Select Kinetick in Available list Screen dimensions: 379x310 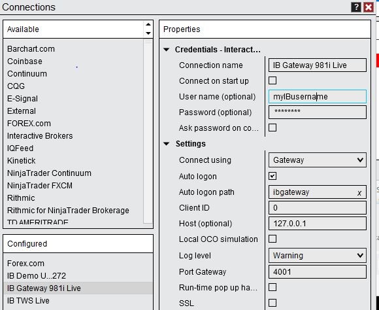(x=22, y=161)
